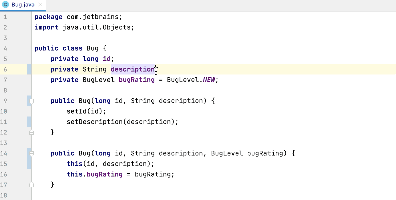Collapse the three-argument Bug constructor fold
The width and height of the screenshot is (396, 200).
pos(32,153)
